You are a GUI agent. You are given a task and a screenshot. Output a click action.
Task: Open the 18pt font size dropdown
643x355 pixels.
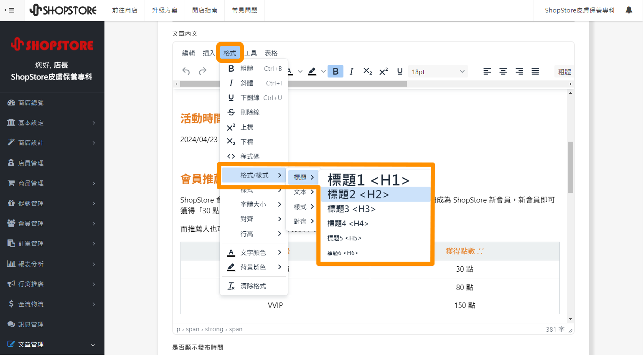tap(438, 72)
